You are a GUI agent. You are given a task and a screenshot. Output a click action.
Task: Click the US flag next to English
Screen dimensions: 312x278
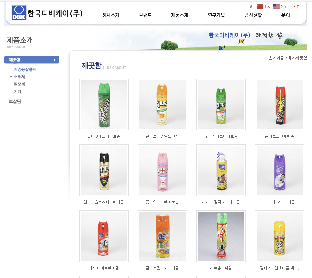(x=276, y=6)
